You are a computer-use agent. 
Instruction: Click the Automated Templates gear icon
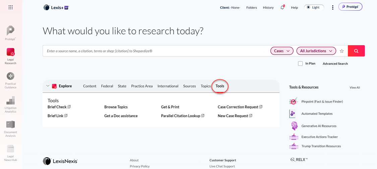[292, 114]
